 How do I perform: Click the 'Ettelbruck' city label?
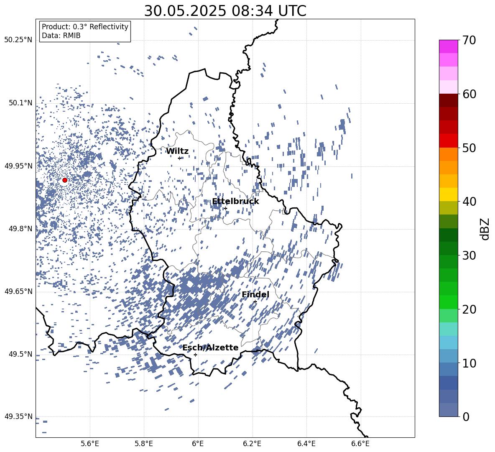tap(235, 202)
